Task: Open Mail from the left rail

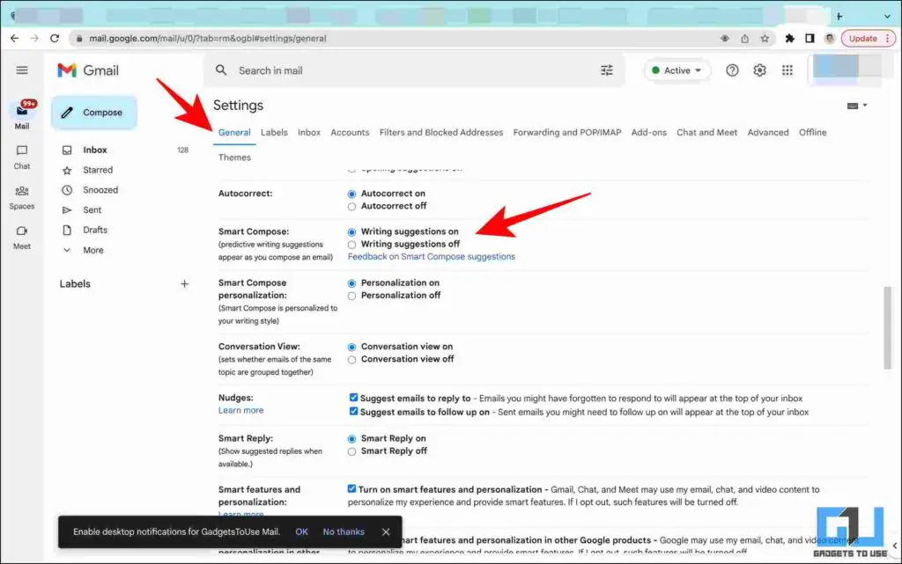Action: pos(22,115)
